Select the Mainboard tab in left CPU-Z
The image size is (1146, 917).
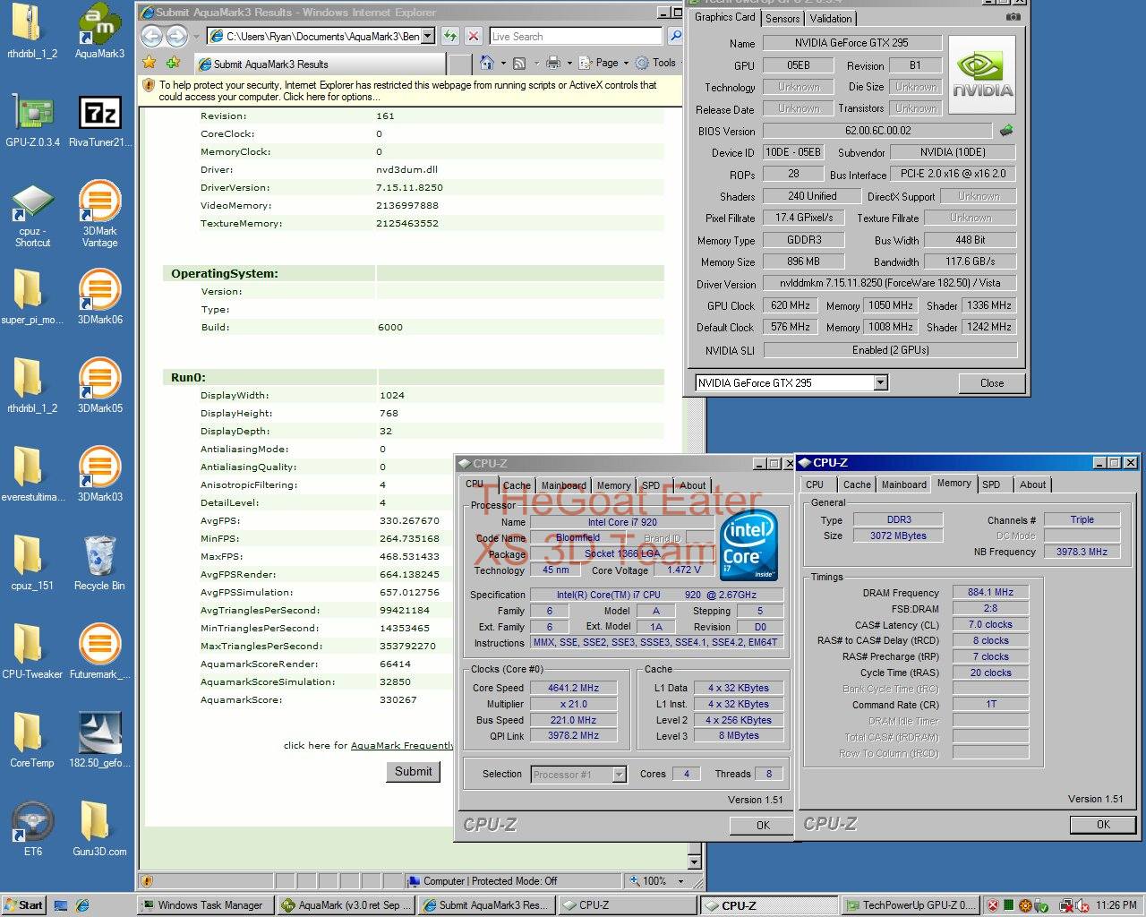point(563,485)
